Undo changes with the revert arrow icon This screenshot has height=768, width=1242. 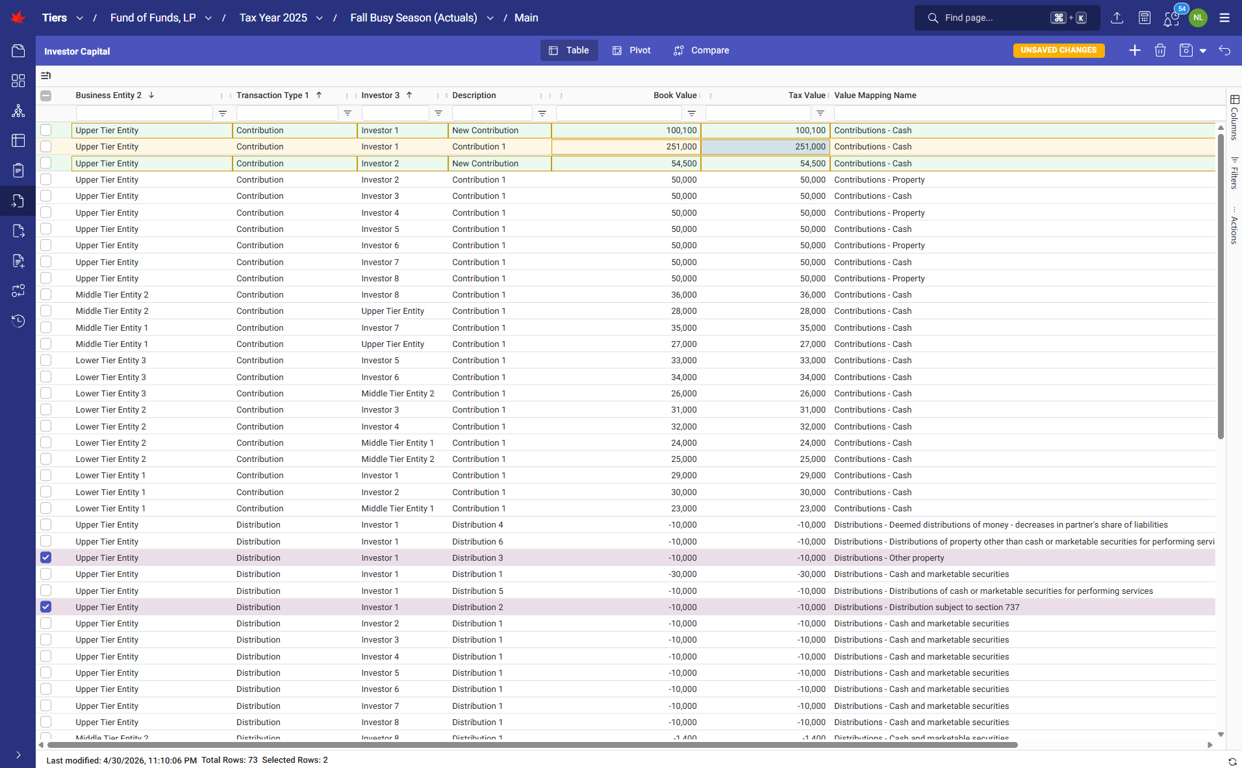tap(1224, 51)
